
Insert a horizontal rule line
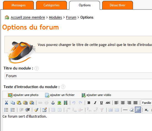125,110
